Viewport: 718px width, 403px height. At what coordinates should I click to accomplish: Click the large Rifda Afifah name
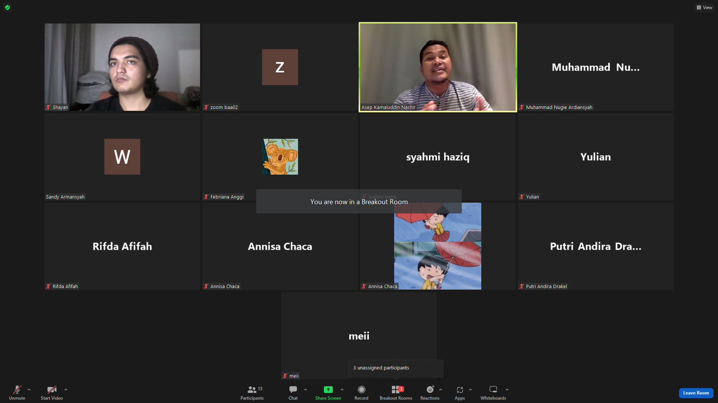122,246
